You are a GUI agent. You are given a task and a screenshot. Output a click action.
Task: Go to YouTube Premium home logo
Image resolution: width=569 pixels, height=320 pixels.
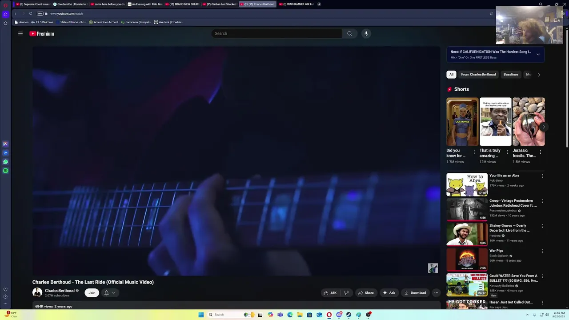point(42,34)
